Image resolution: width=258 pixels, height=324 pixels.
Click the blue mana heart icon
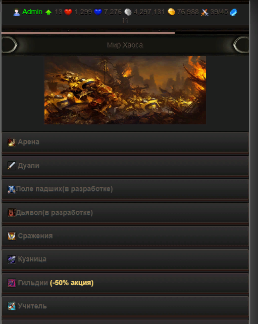pyautogui.click(x=98, y=12)
